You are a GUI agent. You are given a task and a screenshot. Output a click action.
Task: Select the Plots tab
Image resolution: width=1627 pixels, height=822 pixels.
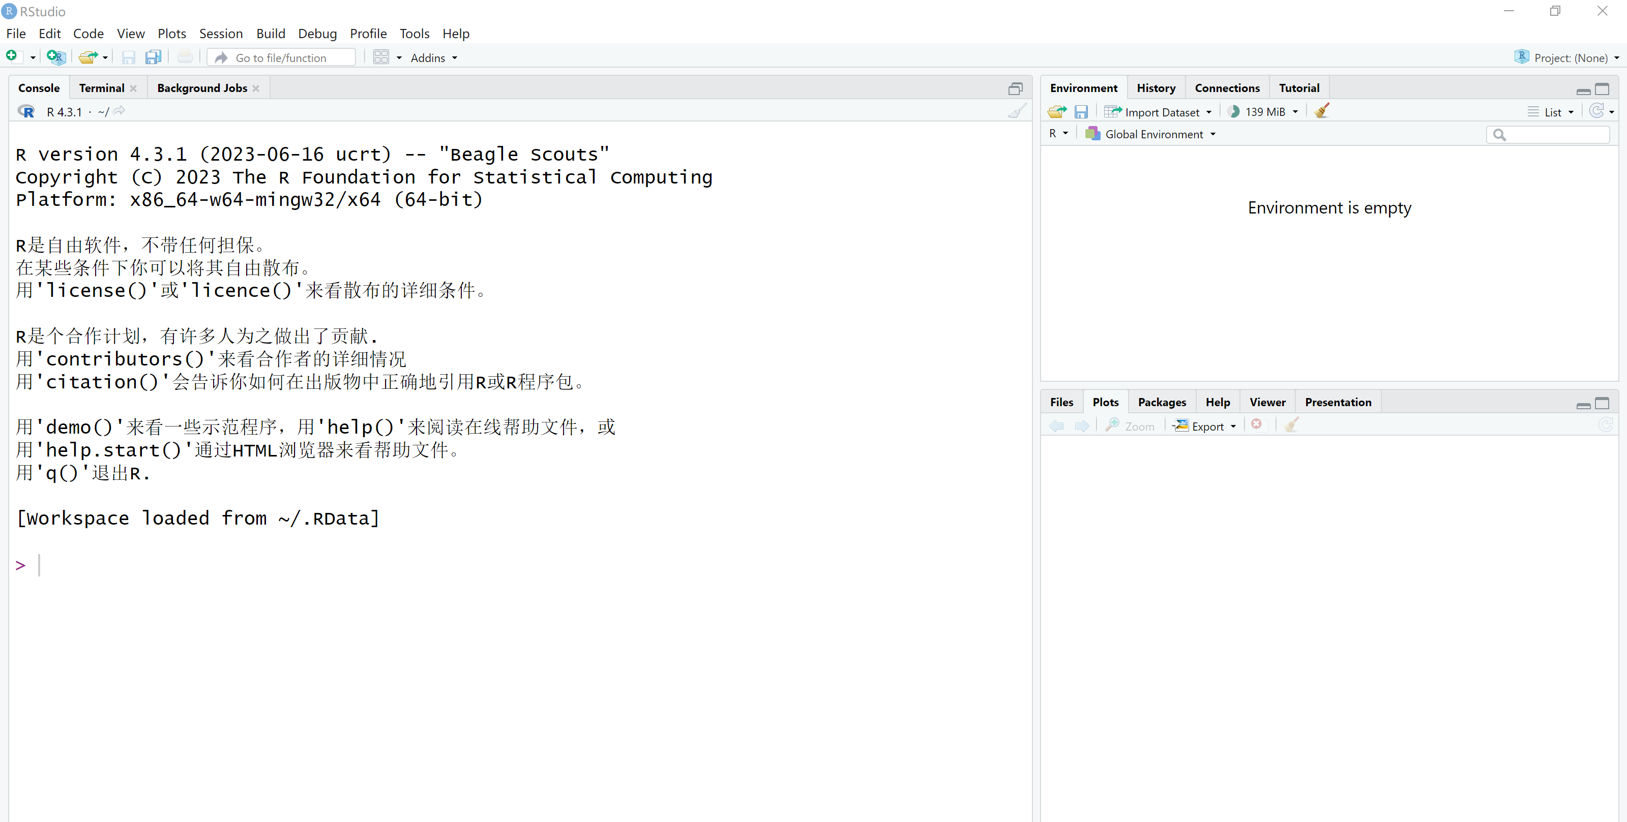pos(1105,402)
